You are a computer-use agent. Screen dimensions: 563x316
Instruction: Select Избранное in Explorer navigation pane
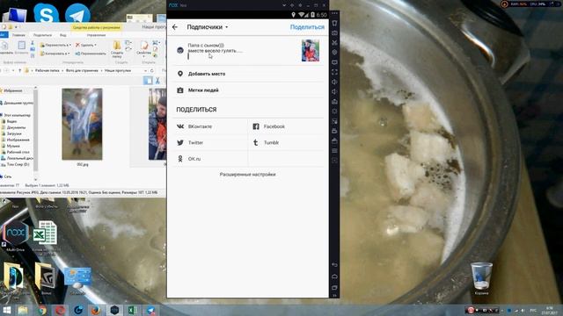pos(13,90)
